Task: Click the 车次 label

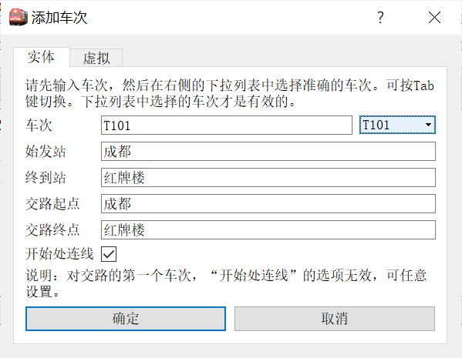Action: 39,125
